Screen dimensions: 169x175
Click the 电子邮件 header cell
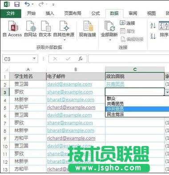[x=76, y=76]
